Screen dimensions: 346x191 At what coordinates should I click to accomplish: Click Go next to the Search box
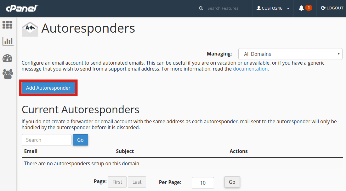pos(80,140)
